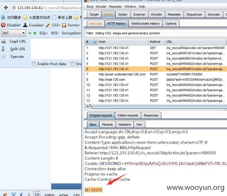Open the Disable menu in web developer toolbar
227x196 pixels.
pyautogui.click(x=11, y=25)
